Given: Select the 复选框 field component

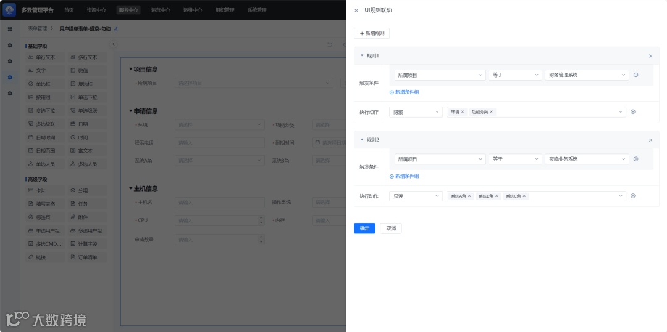Looking at the screenshot, I should pos(87,84).
